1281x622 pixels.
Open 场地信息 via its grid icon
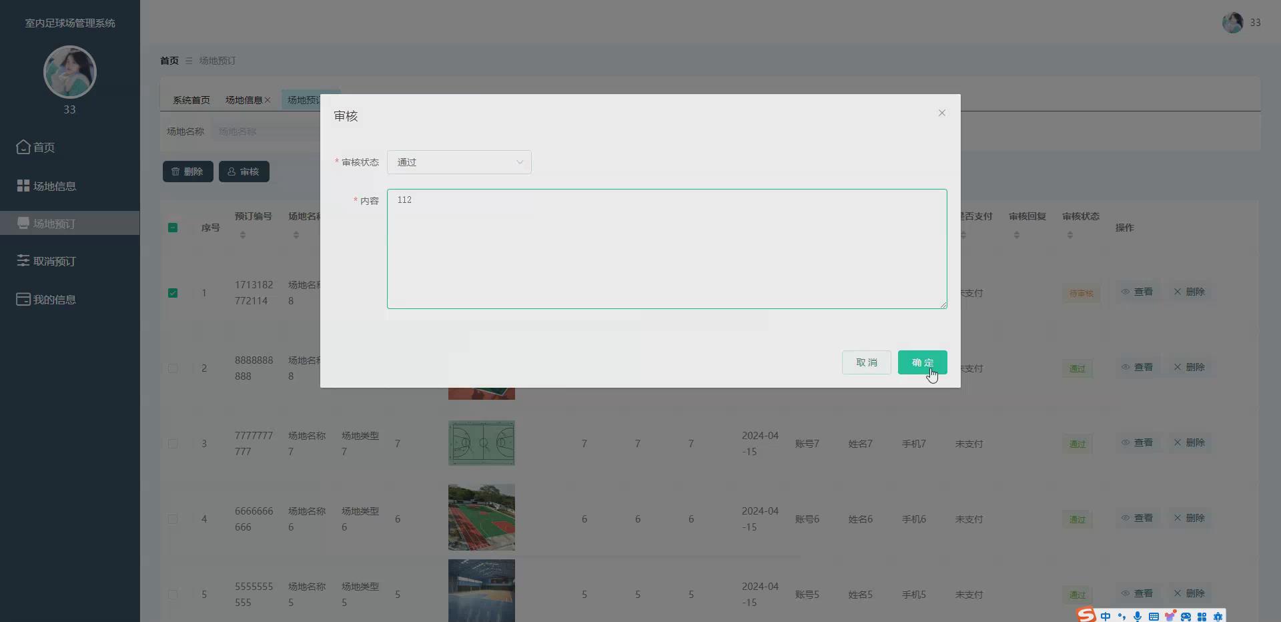point(22,185)
